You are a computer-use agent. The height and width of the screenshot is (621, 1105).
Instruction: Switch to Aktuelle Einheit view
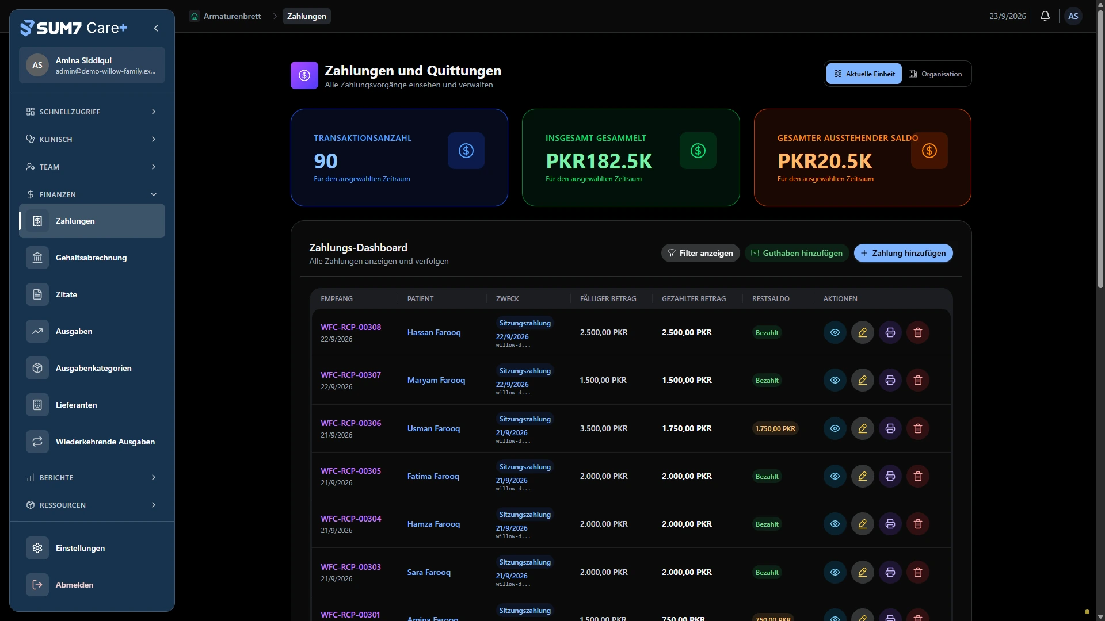click(x=864, y=74)
